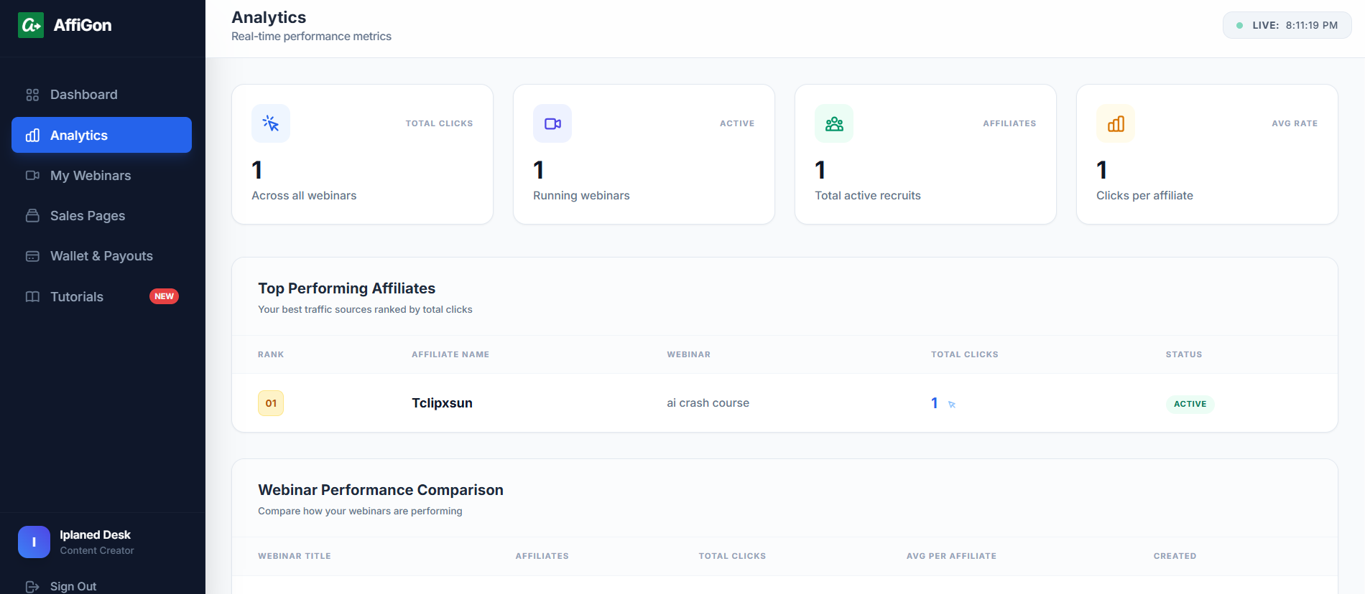Open Sales Pages from the sidebar
The image size is (1365, 594).
101,216
